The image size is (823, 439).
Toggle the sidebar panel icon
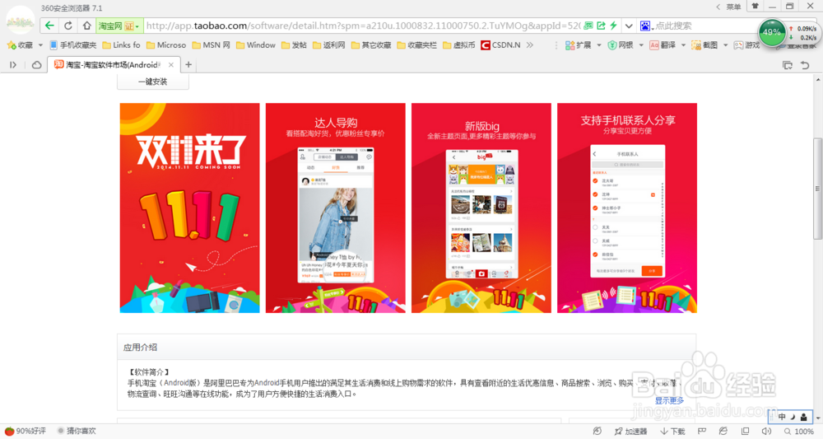pyautogui.click(x=13, y=65)
